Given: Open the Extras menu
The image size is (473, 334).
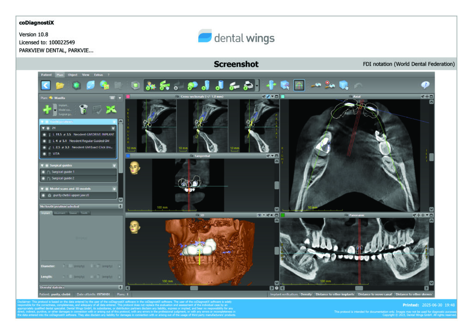Looking at the screenshot, I should (98, 75).
